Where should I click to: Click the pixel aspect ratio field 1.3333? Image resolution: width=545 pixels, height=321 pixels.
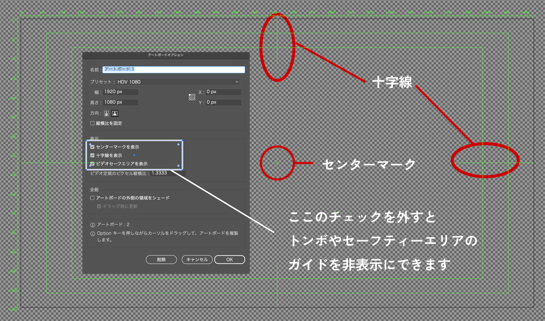tap(168, 173)
